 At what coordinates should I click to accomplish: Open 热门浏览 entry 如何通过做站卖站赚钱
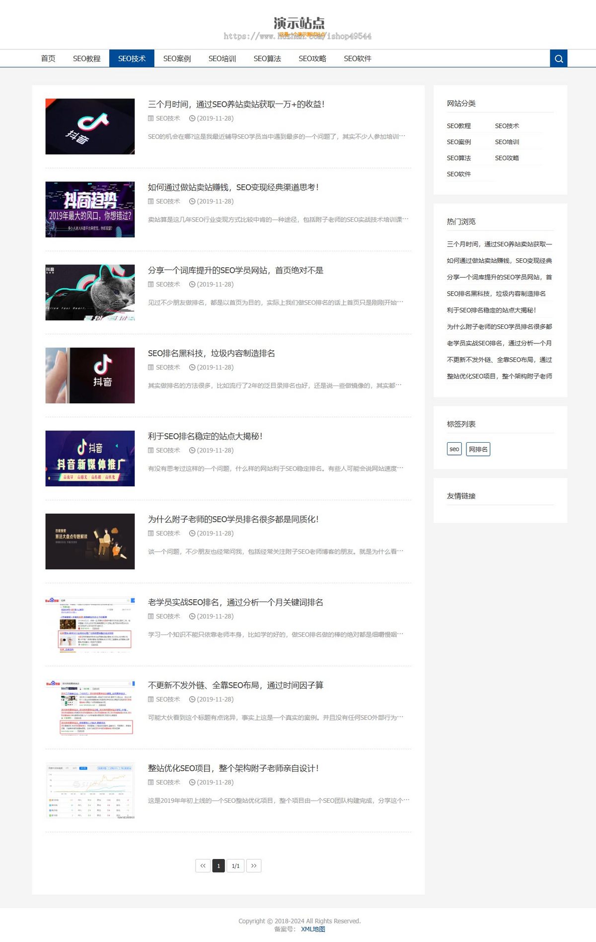tap(500, 260)
